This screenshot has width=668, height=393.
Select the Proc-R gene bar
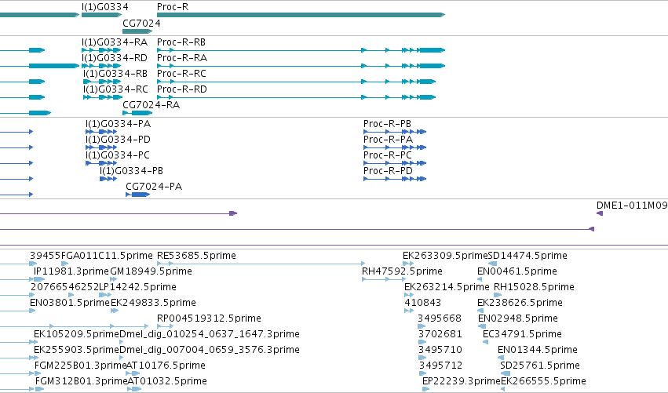pos(301,15)
